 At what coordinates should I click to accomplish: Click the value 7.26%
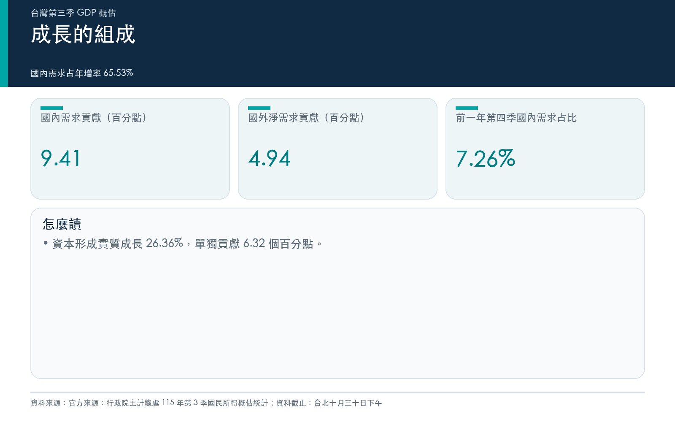(486, 159)
